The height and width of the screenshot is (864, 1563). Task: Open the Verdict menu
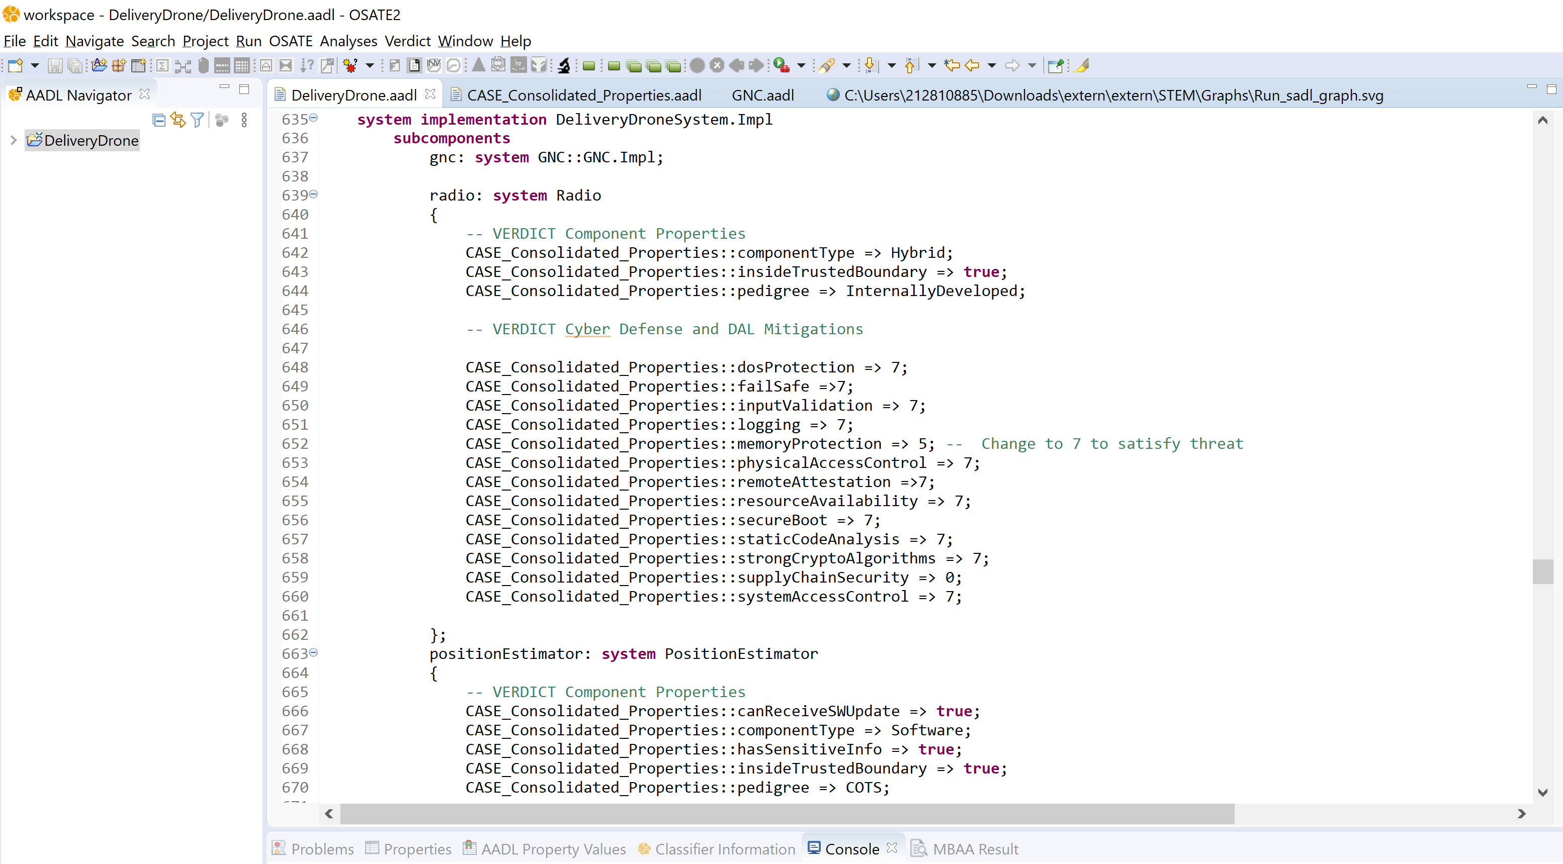407,41
